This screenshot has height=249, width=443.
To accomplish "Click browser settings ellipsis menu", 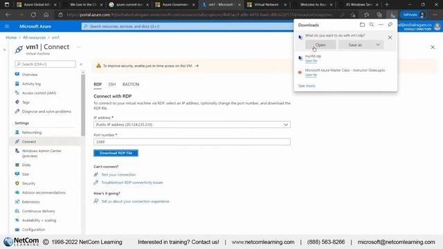I will pos(435,15).
